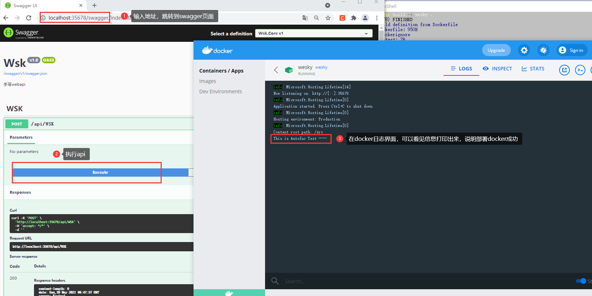Click the zoom magnifier icon in address bar

pyautogui.click(x=317, y=18)
